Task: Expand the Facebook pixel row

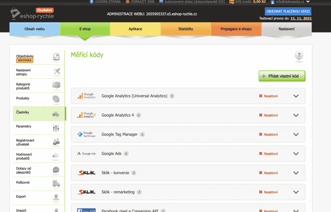Action: pos(296,210)
